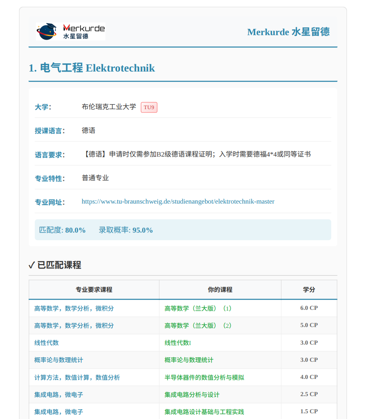
Task: Click the 线性代数I course entry
Action: click(x=177, y=343)
